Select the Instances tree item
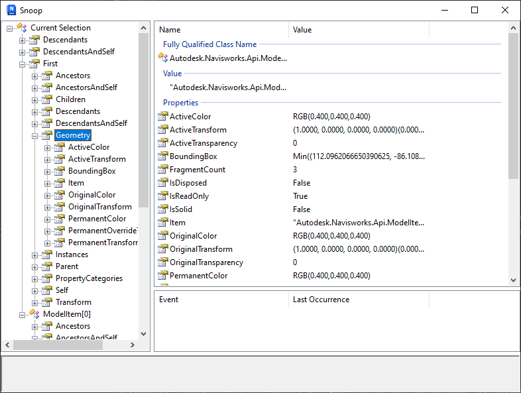This screenshot has width=521, height=393. (x=72, y=254)
